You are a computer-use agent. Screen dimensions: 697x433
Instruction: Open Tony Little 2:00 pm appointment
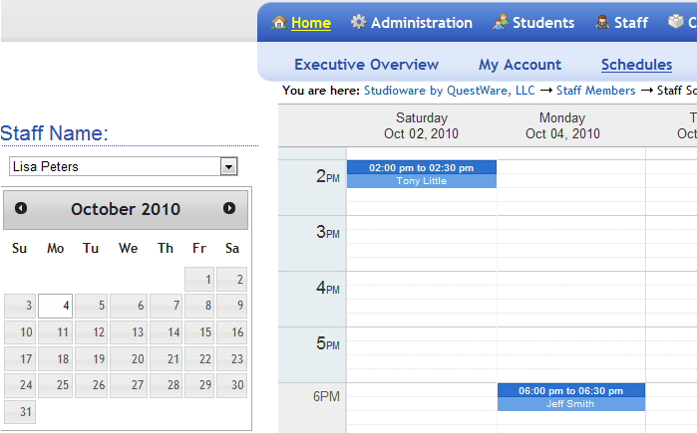point(421,174)
